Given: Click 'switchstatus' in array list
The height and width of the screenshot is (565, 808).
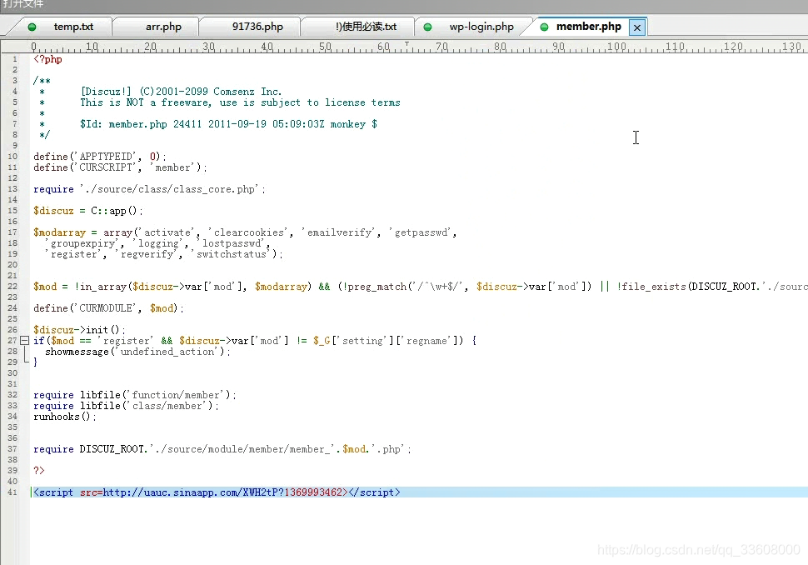Looking at the screenshot, I should click(x=232, y=254).
